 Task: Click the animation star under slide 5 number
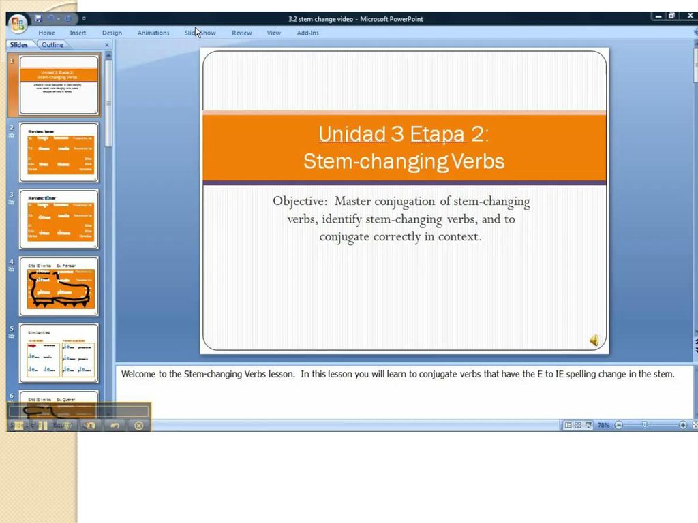(x=12, y=336)
